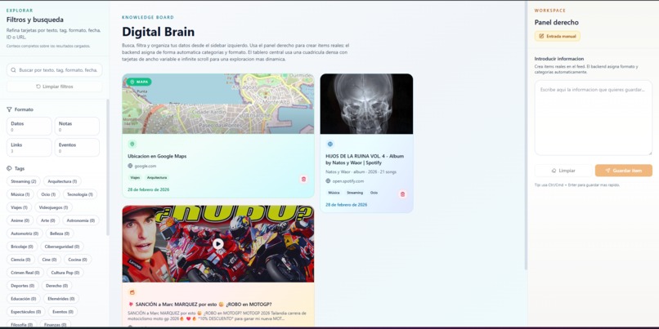Open the google.com link on map card
This screenshot has height=329, width=659.
click(x=146, y=167)
